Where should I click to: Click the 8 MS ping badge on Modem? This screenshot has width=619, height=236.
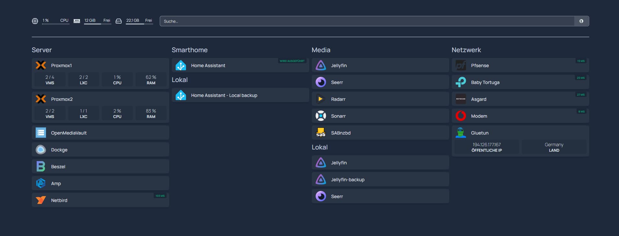pos(581,112)
